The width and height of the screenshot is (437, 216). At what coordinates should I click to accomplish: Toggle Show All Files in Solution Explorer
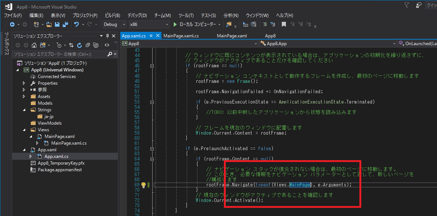pyautogui.click(x=96, y=45)
